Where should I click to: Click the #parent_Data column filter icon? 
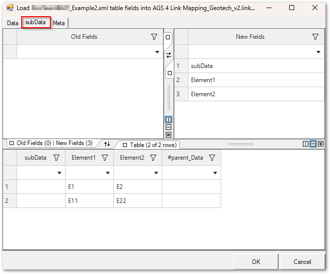[212, 158]
